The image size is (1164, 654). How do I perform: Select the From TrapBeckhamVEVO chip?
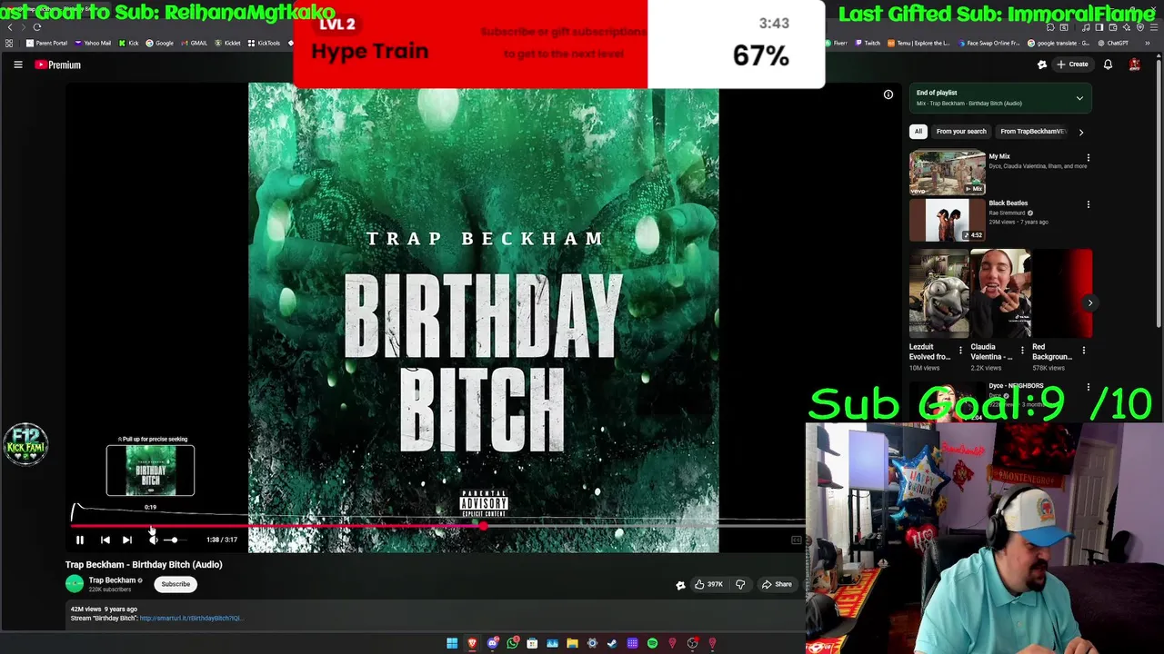coord(1032,132)
